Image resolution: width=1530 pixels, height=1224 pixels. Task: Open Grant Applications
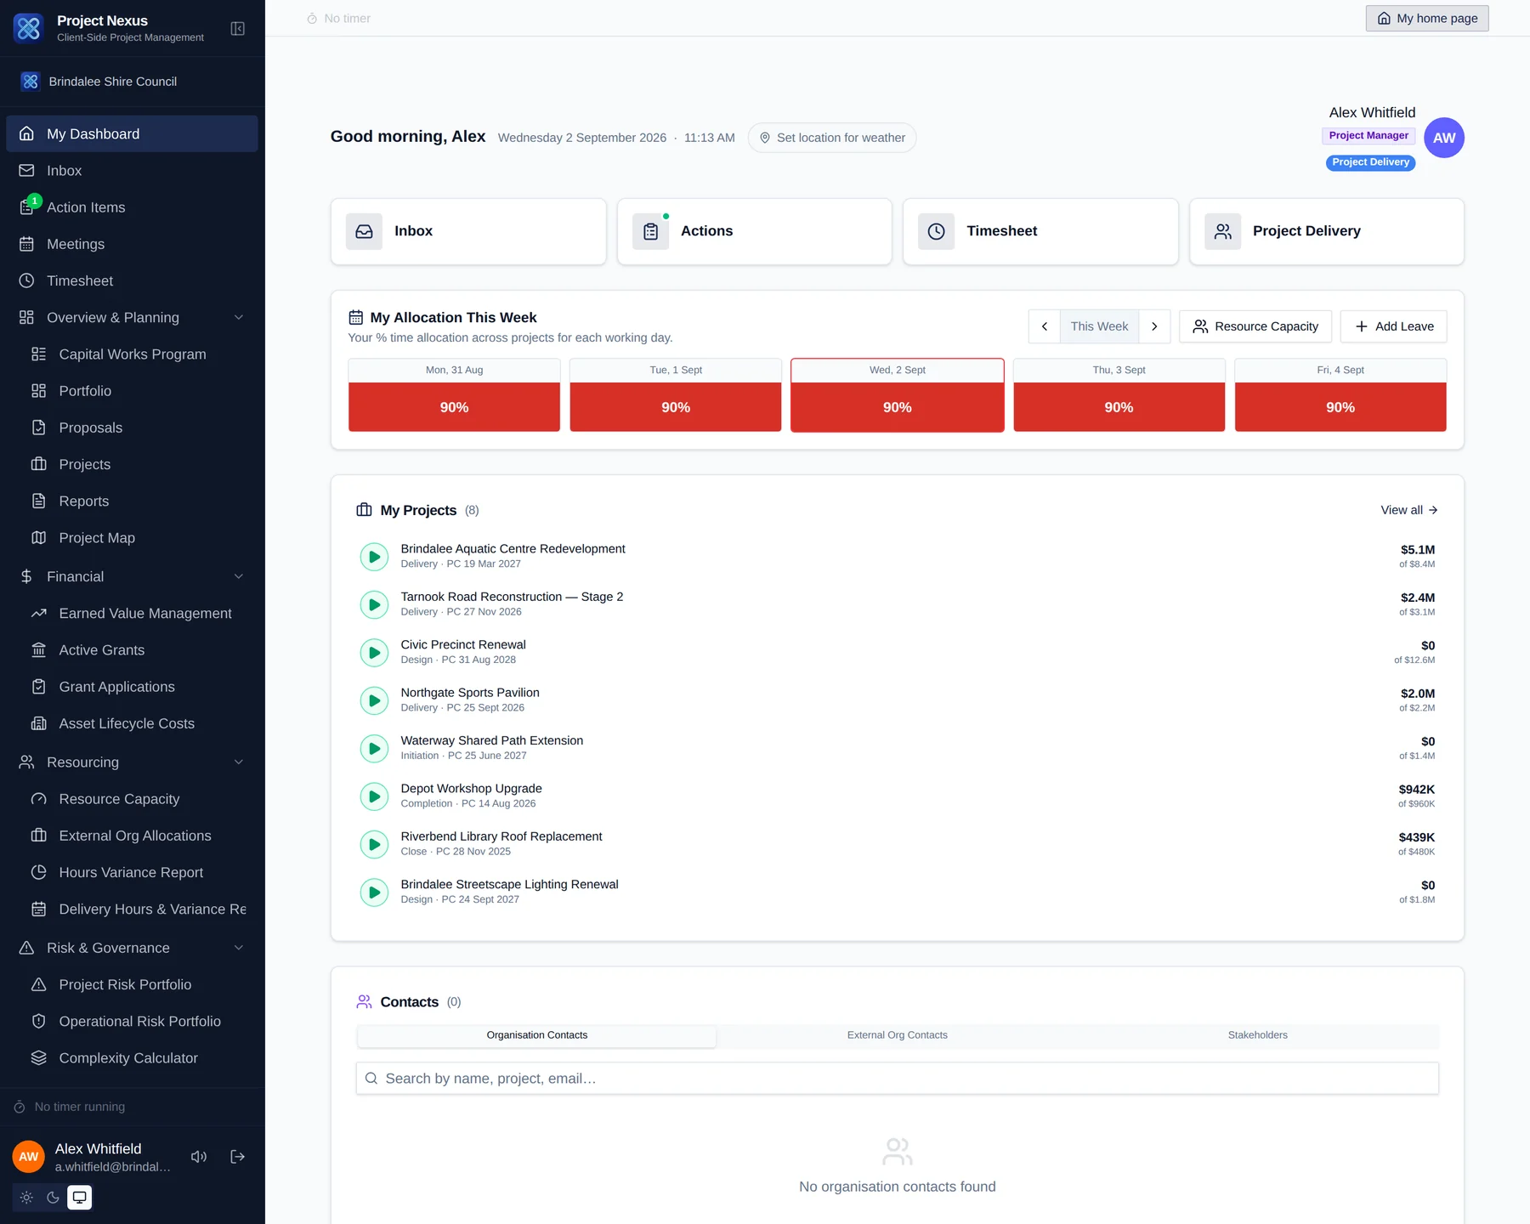click(138, 687)
